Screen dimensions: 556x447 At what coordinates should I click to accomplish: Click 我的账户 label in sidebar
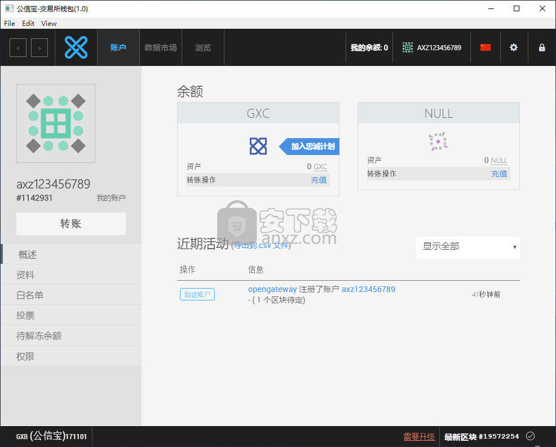[111, 198]
